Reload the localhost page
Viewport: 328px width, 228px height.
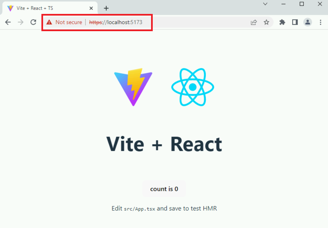[x=33, y=22]
